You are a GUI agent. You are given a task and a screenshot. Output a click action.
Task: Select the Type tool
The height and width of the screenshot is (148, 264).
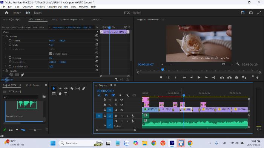click(66, 94)
